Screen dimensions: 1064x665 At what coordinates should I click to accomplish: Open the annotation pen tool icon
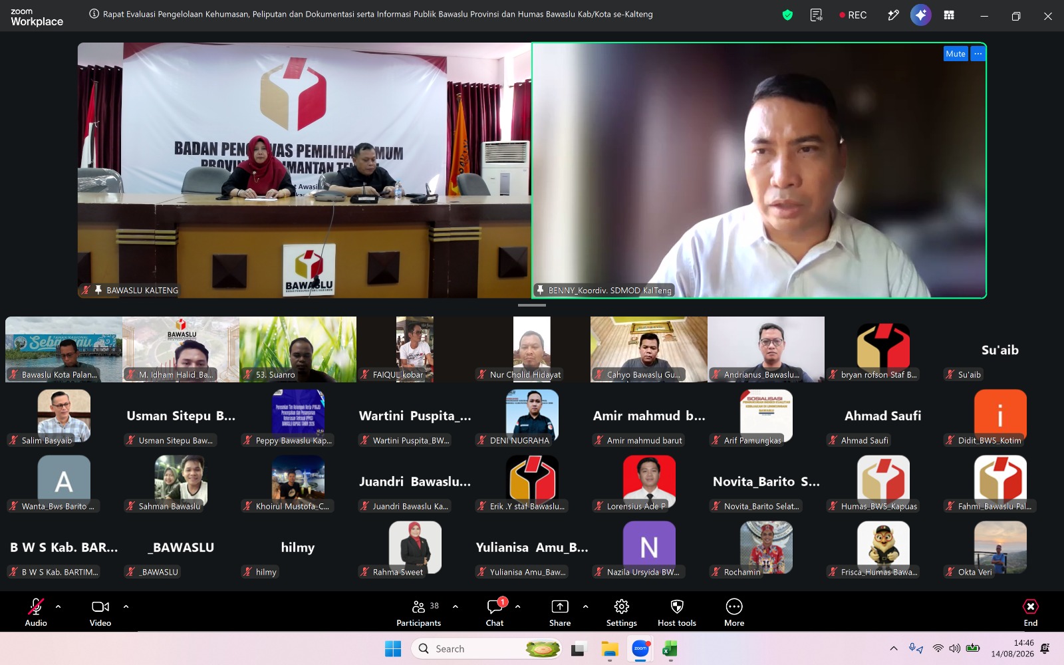tap(893, 15)
